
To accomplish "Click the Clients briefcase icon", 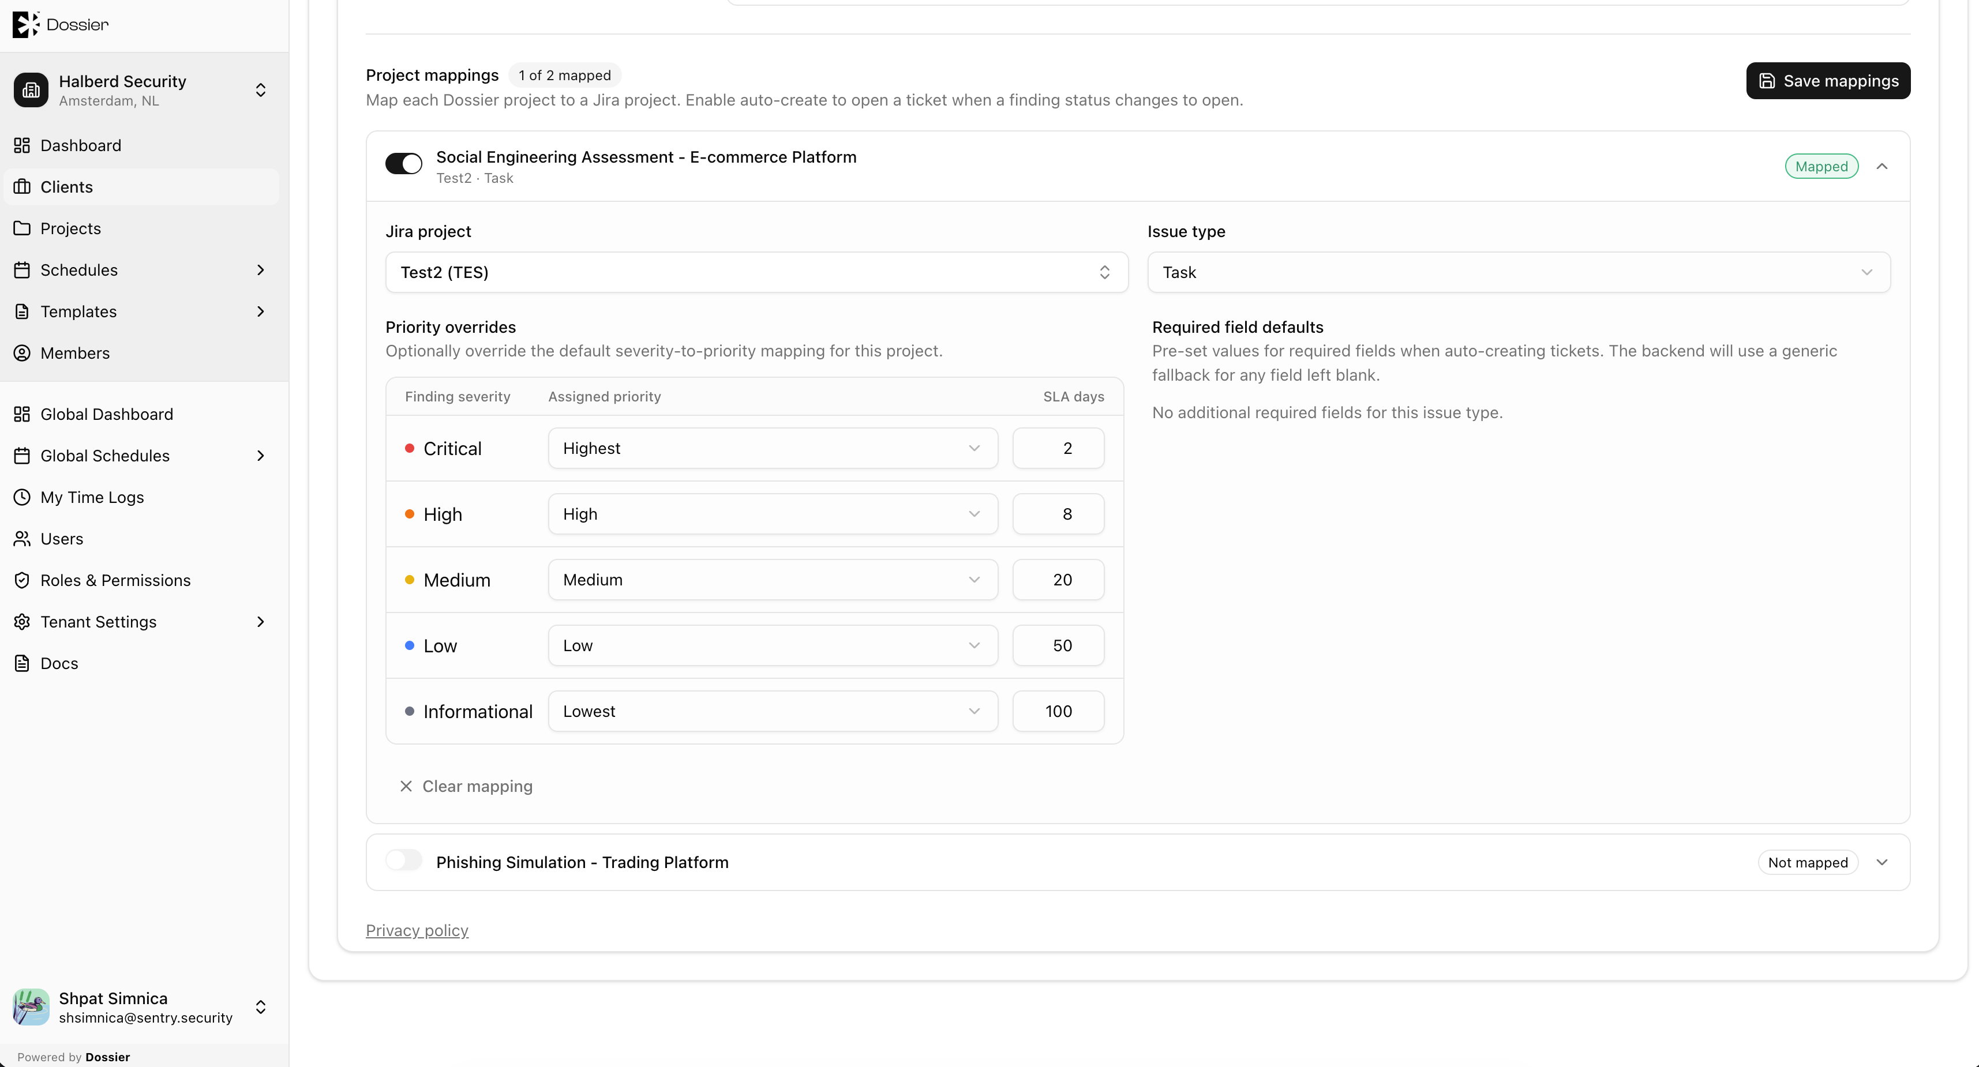I will tap(23, 187).
